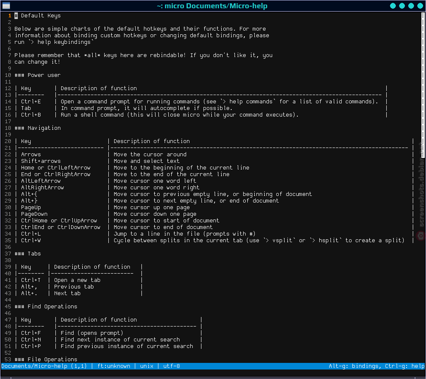Click the 'run `> help keybindings`' line
This screenshot has height=379, width=426.
pos(54,42)
